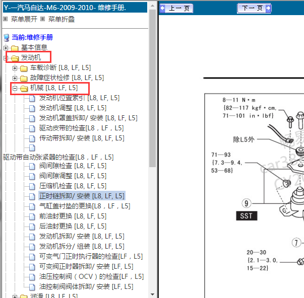Click the 发动机 open folder icon
304x298 pixels.
point(15,58)
